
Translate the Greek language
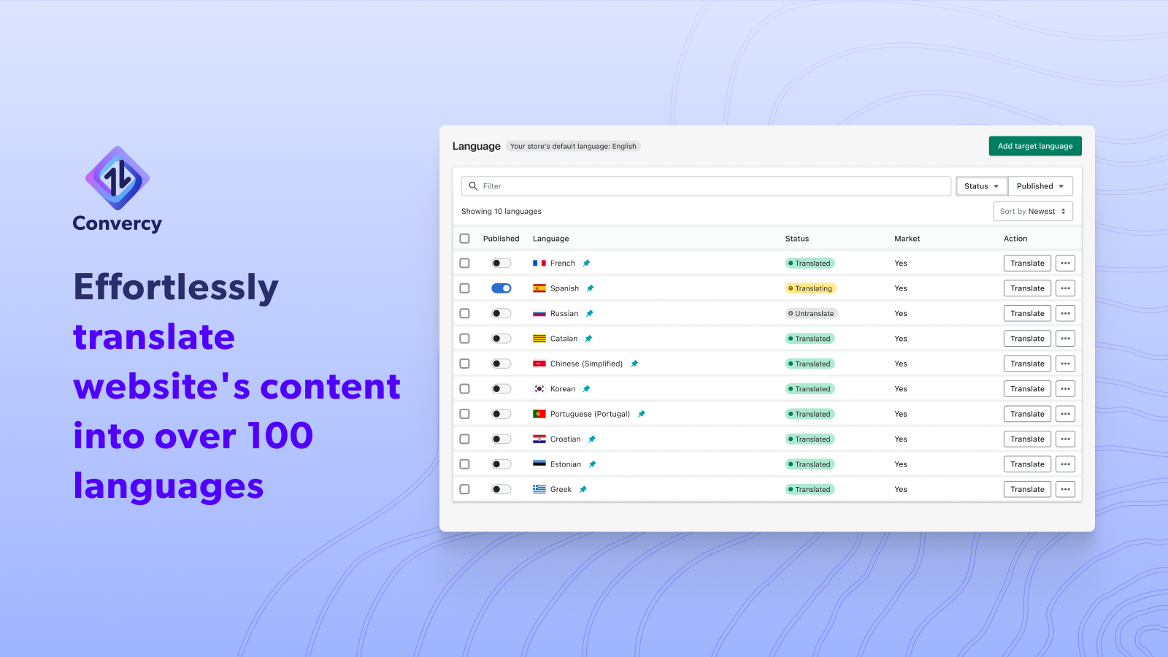pos(1027,490)
